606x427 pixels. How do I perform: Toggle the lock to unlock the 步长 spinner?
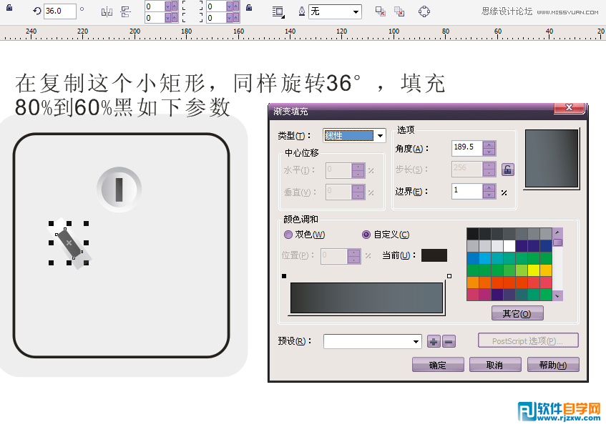tap(507, 170)
